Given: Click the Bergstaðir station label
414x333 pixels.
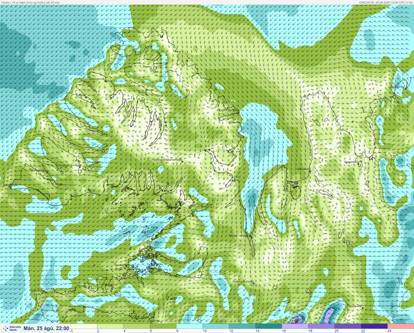Looking at the screenshot, I should (x=351, y=162).
